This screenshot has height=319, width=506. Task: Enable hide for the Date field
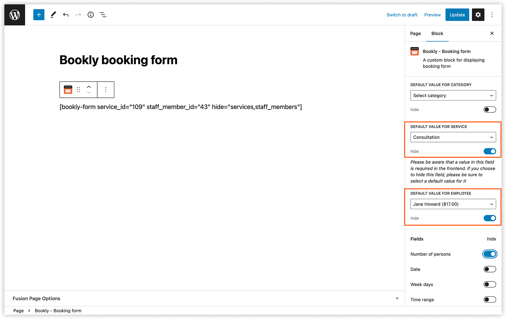[490, 269]
